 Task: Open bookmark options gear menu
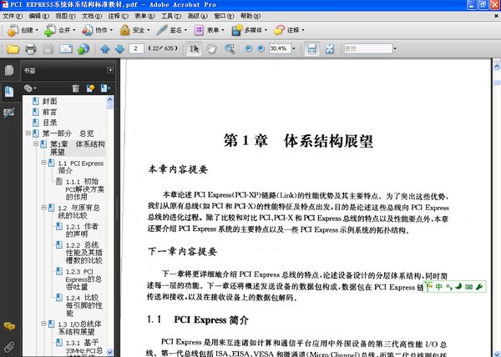[x=30, y=88]
